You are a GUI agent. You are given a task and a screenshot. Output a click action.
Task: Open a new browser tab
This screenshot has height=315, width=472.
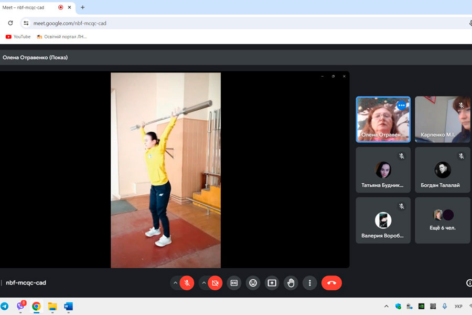click(x=82, y=7)
